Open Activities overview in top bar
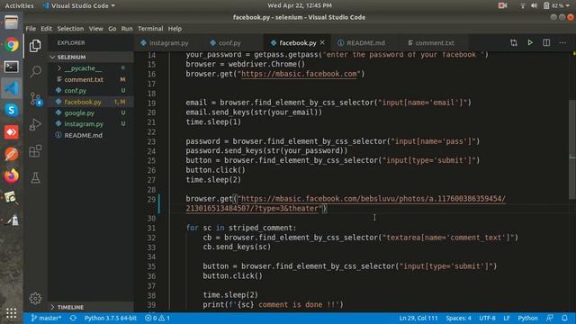This screenshot has height=324, width=576. [x=19, y=5]
